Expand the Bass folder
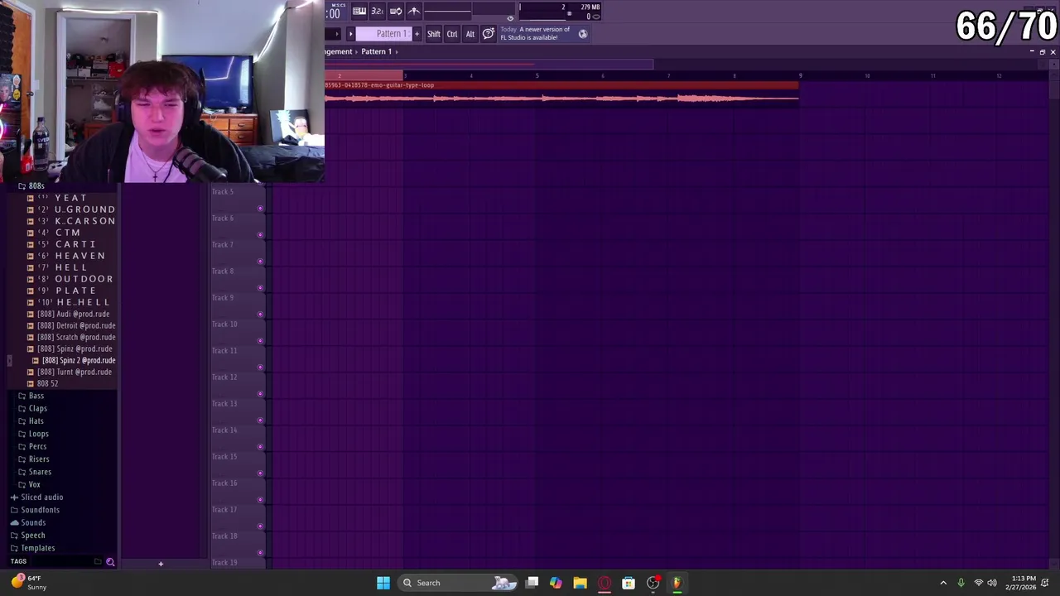Viewport: 1060px width, 596px height. click(x=31, y=396)
